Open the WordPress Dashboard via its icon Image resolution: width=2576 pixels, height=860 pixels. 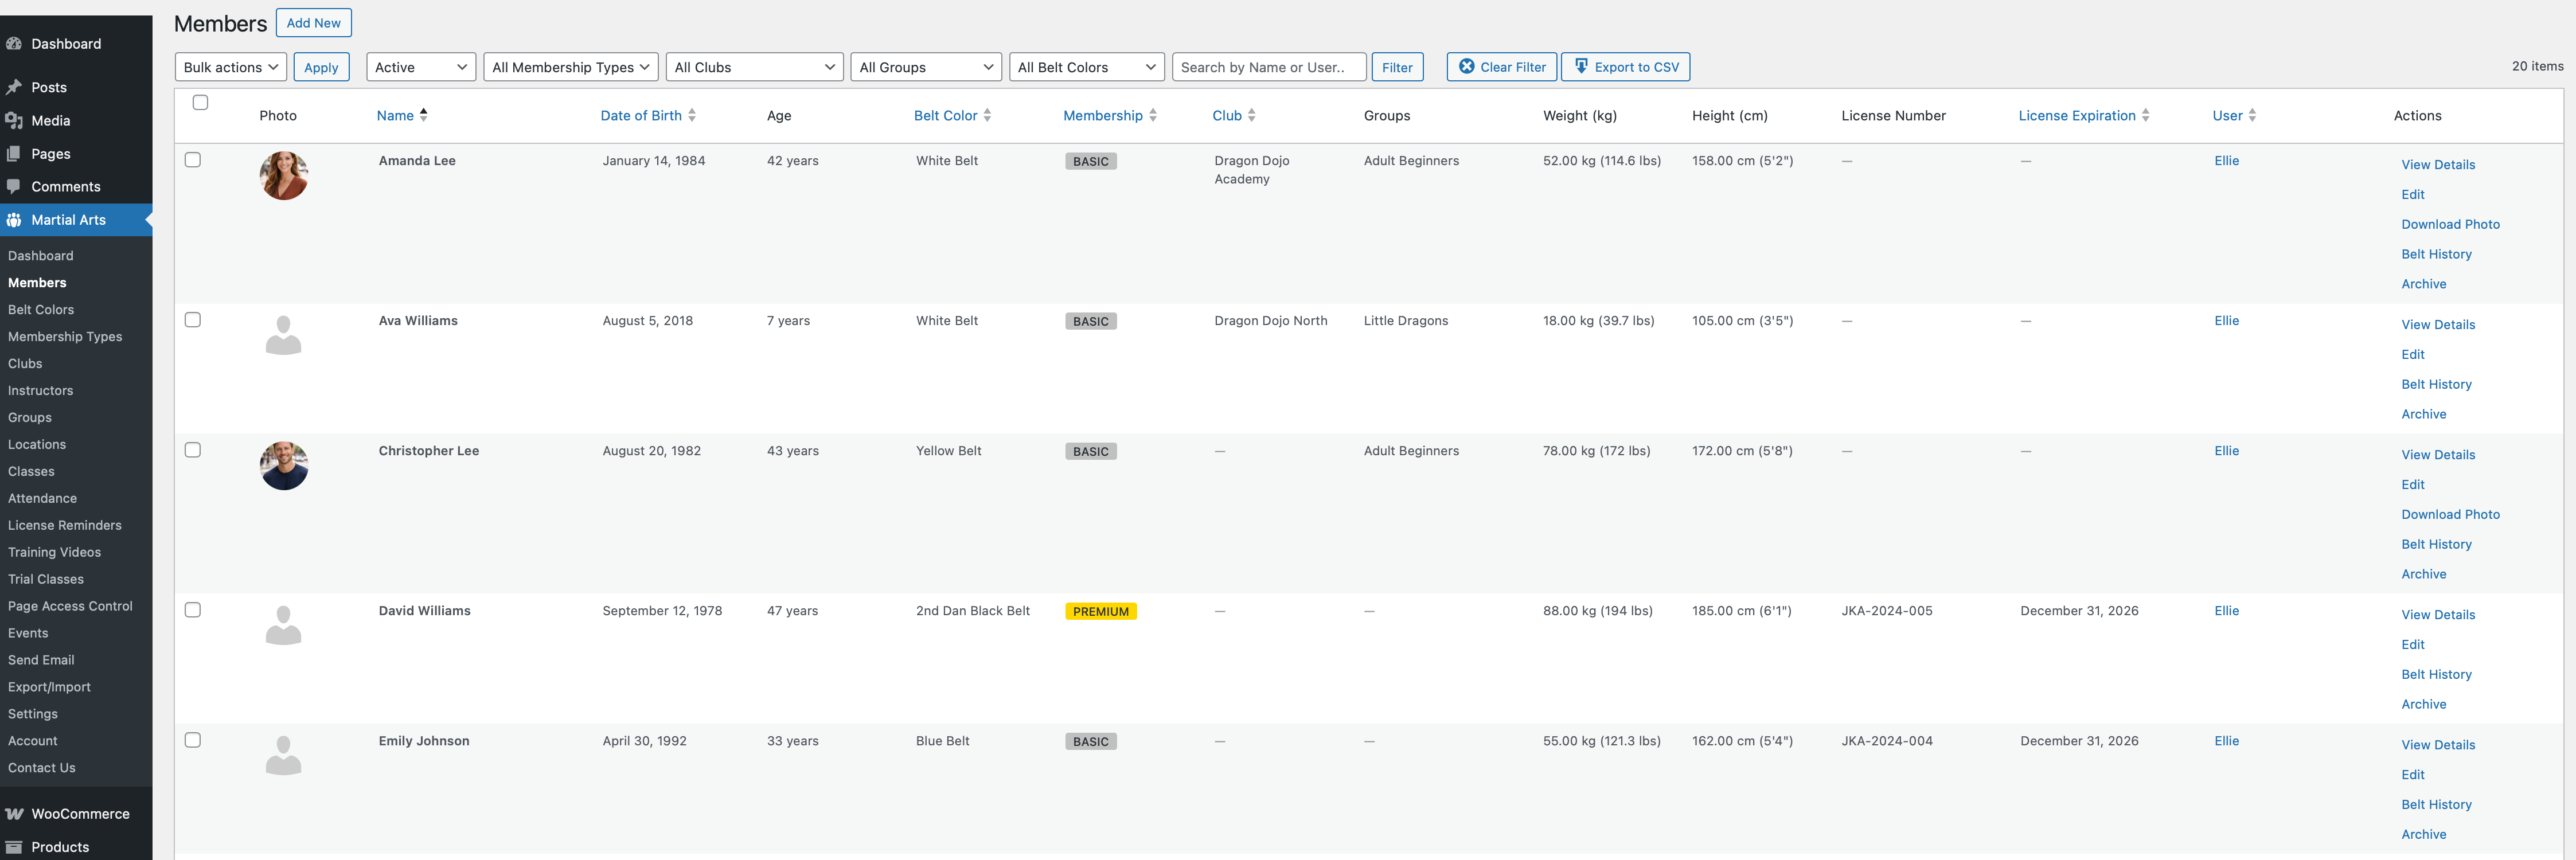(x=15, y=43)
